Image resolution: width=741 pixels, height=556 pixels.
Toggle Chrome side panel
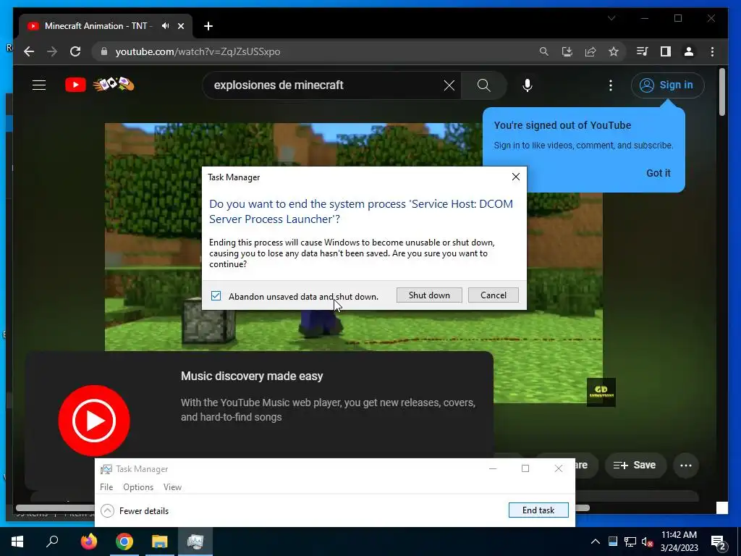(666, 51)
